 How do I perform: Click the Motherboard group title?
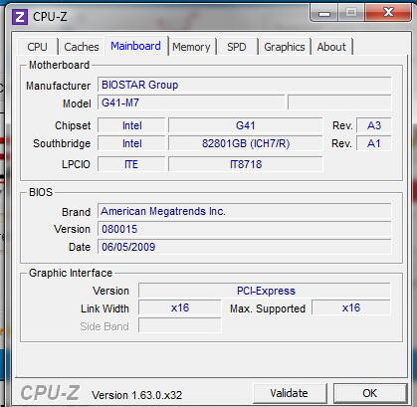(59, 65)
